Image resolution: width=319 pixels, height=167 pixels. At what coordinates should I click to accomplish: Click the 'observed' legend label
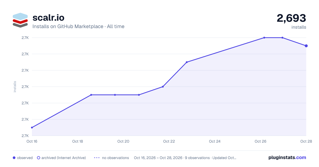25,158
